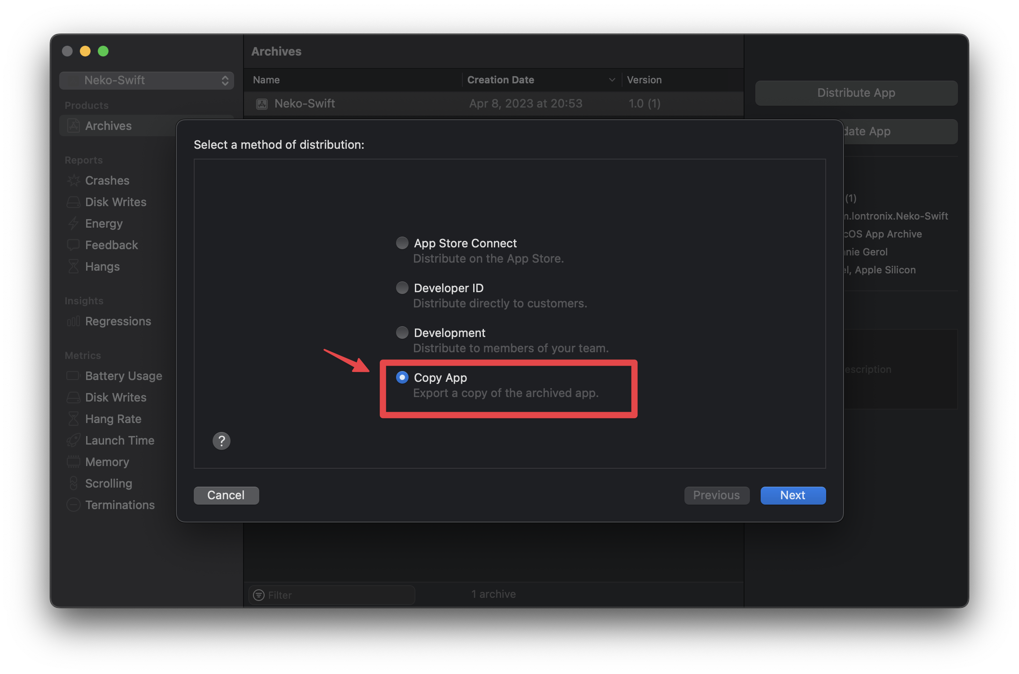Click the Battery Usage icon
Image resolution: width=1019 pixels, height=674 pixels.
coord(74,376)
